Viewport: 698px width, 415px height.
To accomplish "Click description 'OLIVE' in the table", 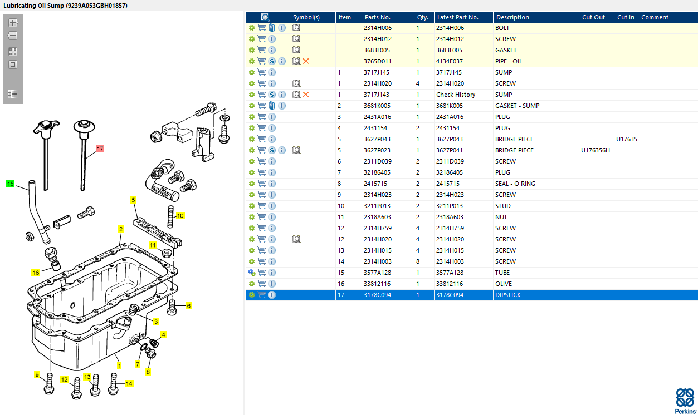I will coord(504,284).
